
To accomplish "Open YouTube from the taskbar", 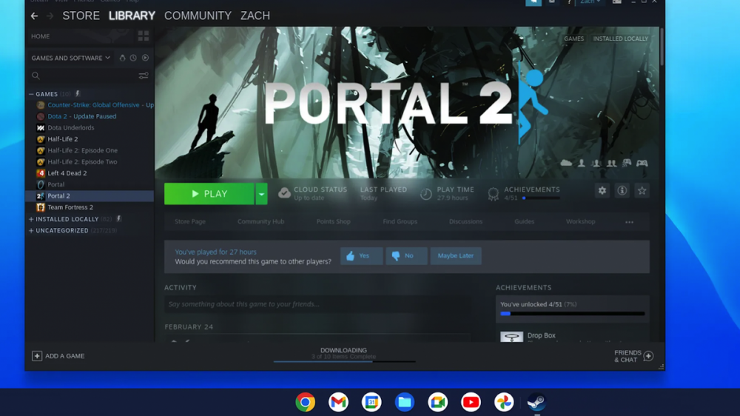I will 471,403.
